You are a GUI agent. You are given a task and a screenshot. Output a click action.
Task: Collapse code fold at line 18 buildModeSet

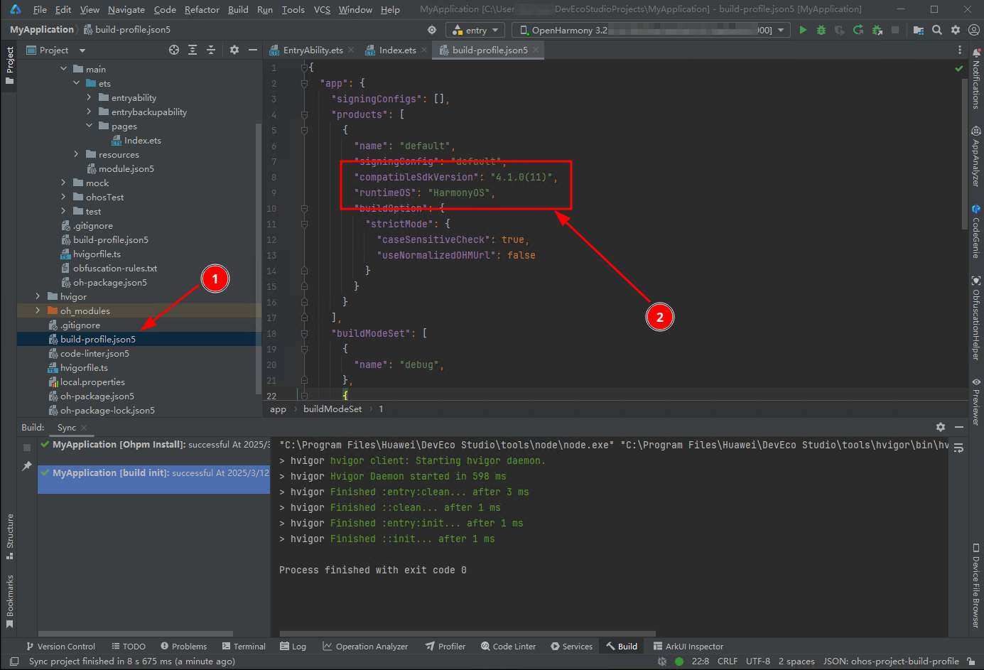tap(304, 333)
